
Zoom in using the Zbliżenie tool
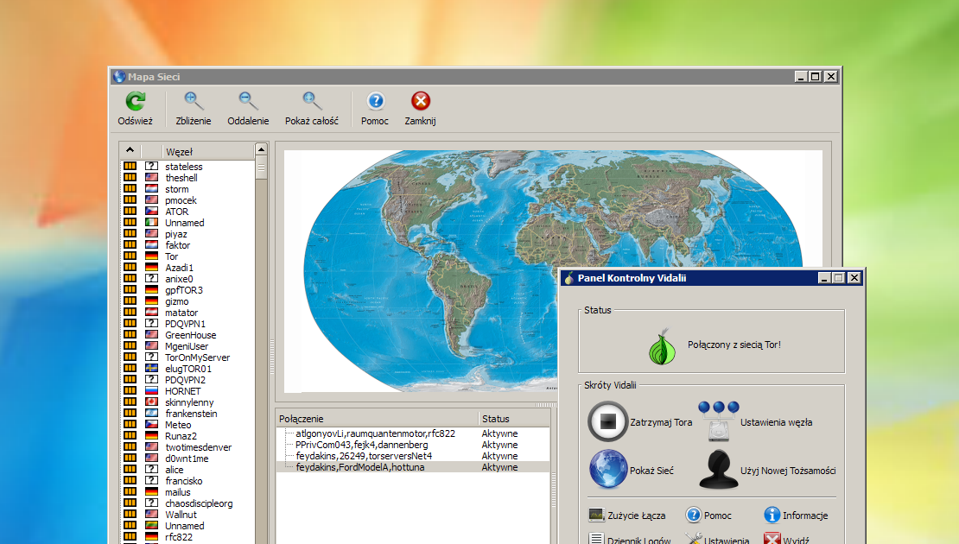click(194, 109)
